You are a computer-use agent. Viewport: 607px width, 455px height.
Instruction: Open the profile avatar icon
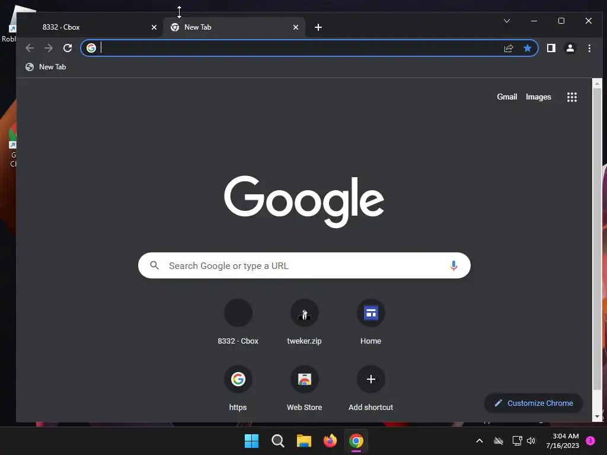570,48
